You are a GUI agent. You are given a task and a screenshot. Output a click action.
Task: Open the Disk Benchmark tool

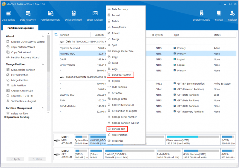[73, 16]
